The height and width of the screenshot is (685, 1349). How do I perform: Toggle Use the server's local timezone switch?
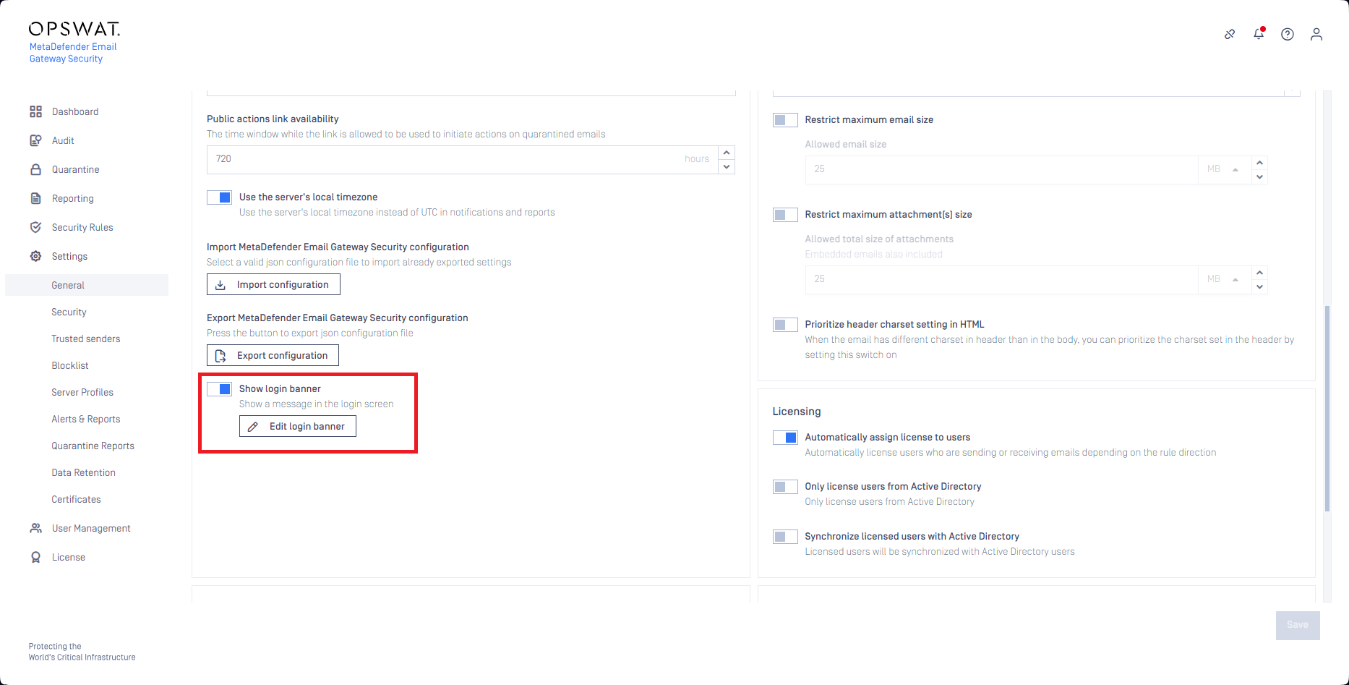[x=219, y=197]
